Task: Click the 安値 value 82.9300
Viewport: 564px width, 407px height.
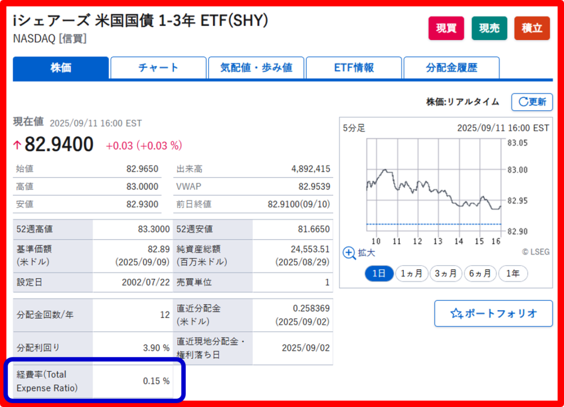Action: [x=142, y=205]
